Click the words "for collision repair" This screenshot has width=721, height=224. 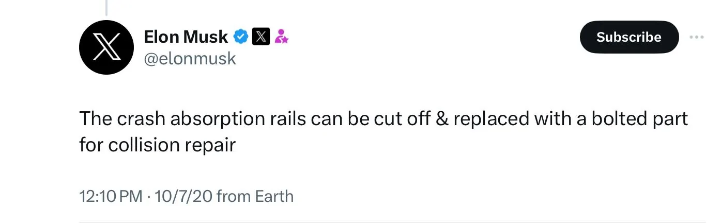pos(157,145)
